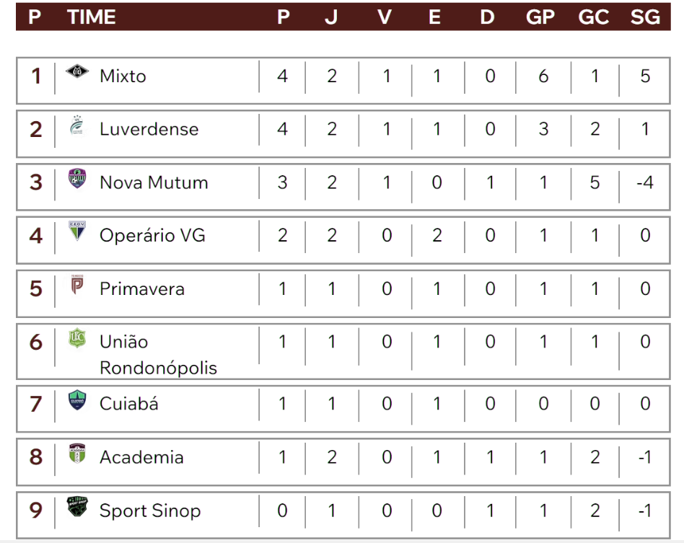Select the SG column header
Viewport: 684px width, 543px height.
point(645,17)
